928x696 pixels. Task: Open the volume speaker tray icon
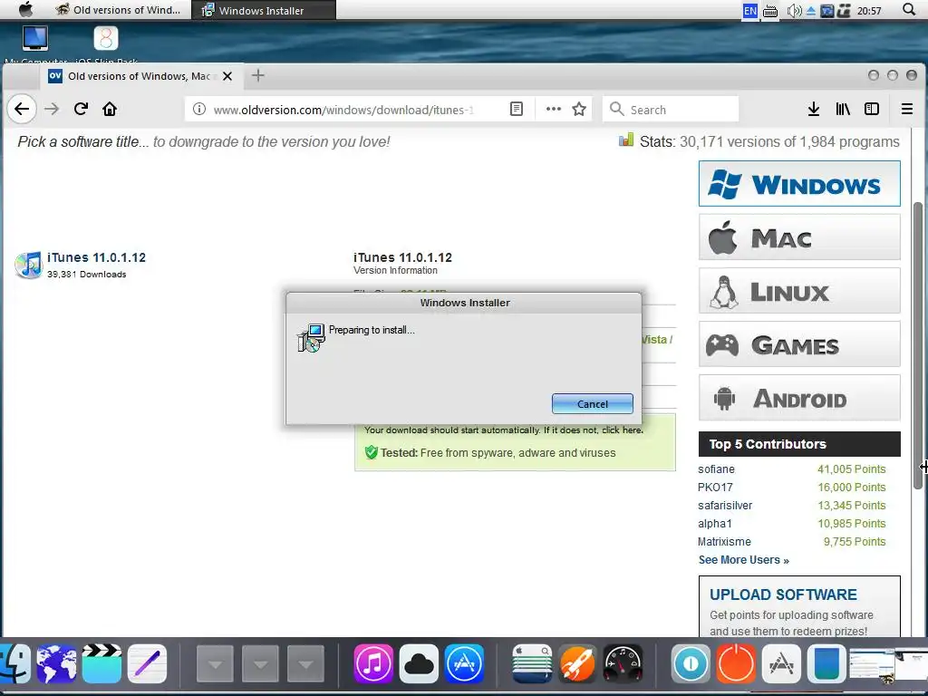pos(794,11)
